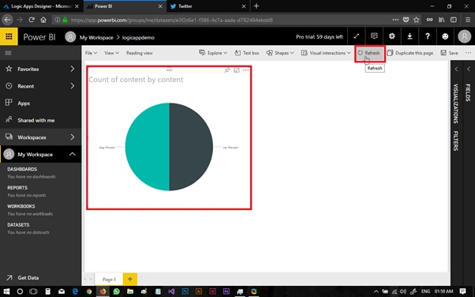Click the Refresh toolbar button
Screen dimensions: 475x297
tap(369, 53)
